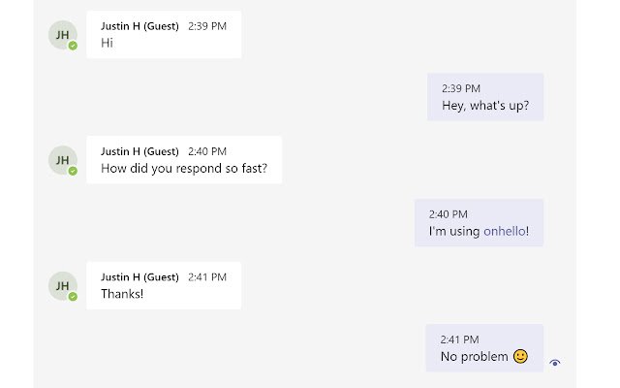Image resolution: width=620 pixels, height=388 pixels.
Task: Select the No problem message bubble
Action: pyautogui.click(x=484, y=348)
